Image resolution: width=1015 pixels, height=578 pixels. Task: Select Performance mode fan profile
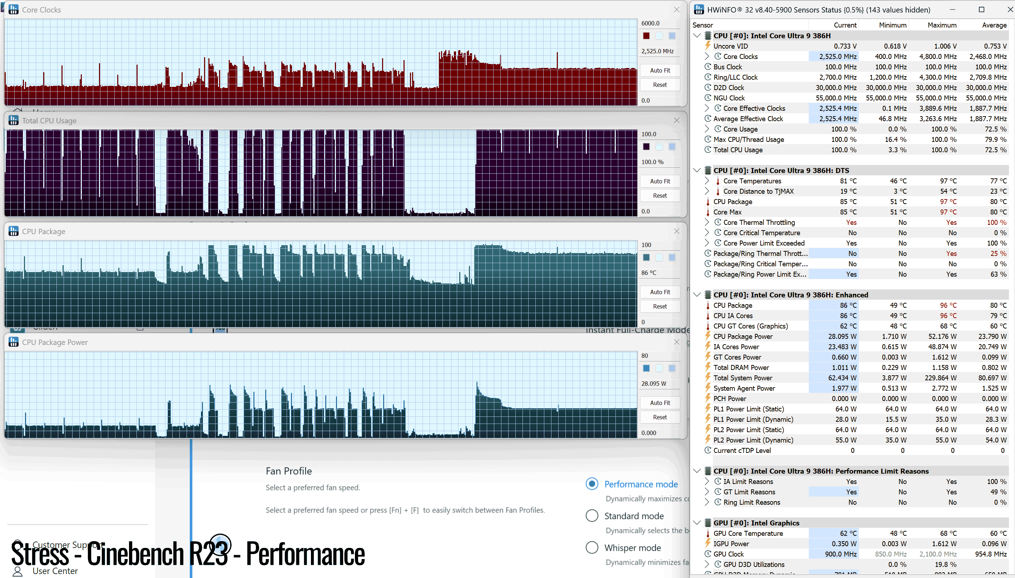pos(592,484)
